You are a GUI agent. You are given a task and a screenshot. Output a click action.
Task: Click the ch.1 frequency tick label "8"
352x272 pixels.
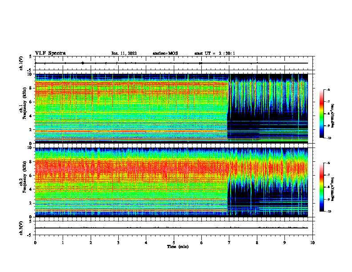click(x=31, y=88)
